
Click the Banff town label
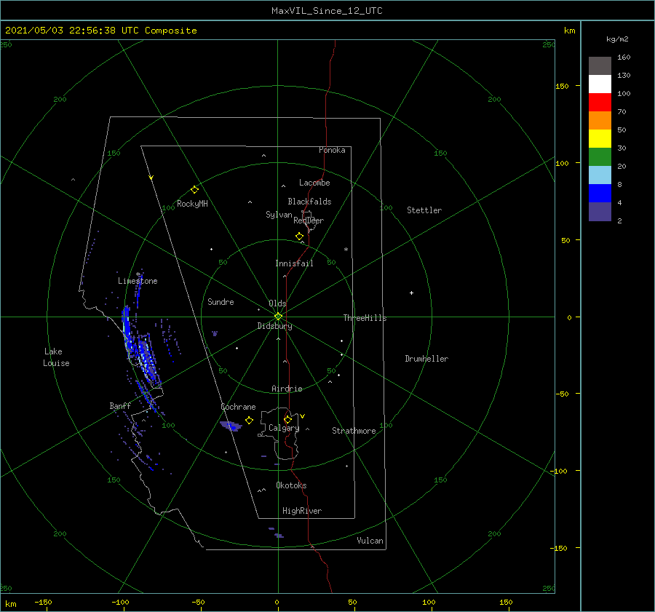click(120, 405)
